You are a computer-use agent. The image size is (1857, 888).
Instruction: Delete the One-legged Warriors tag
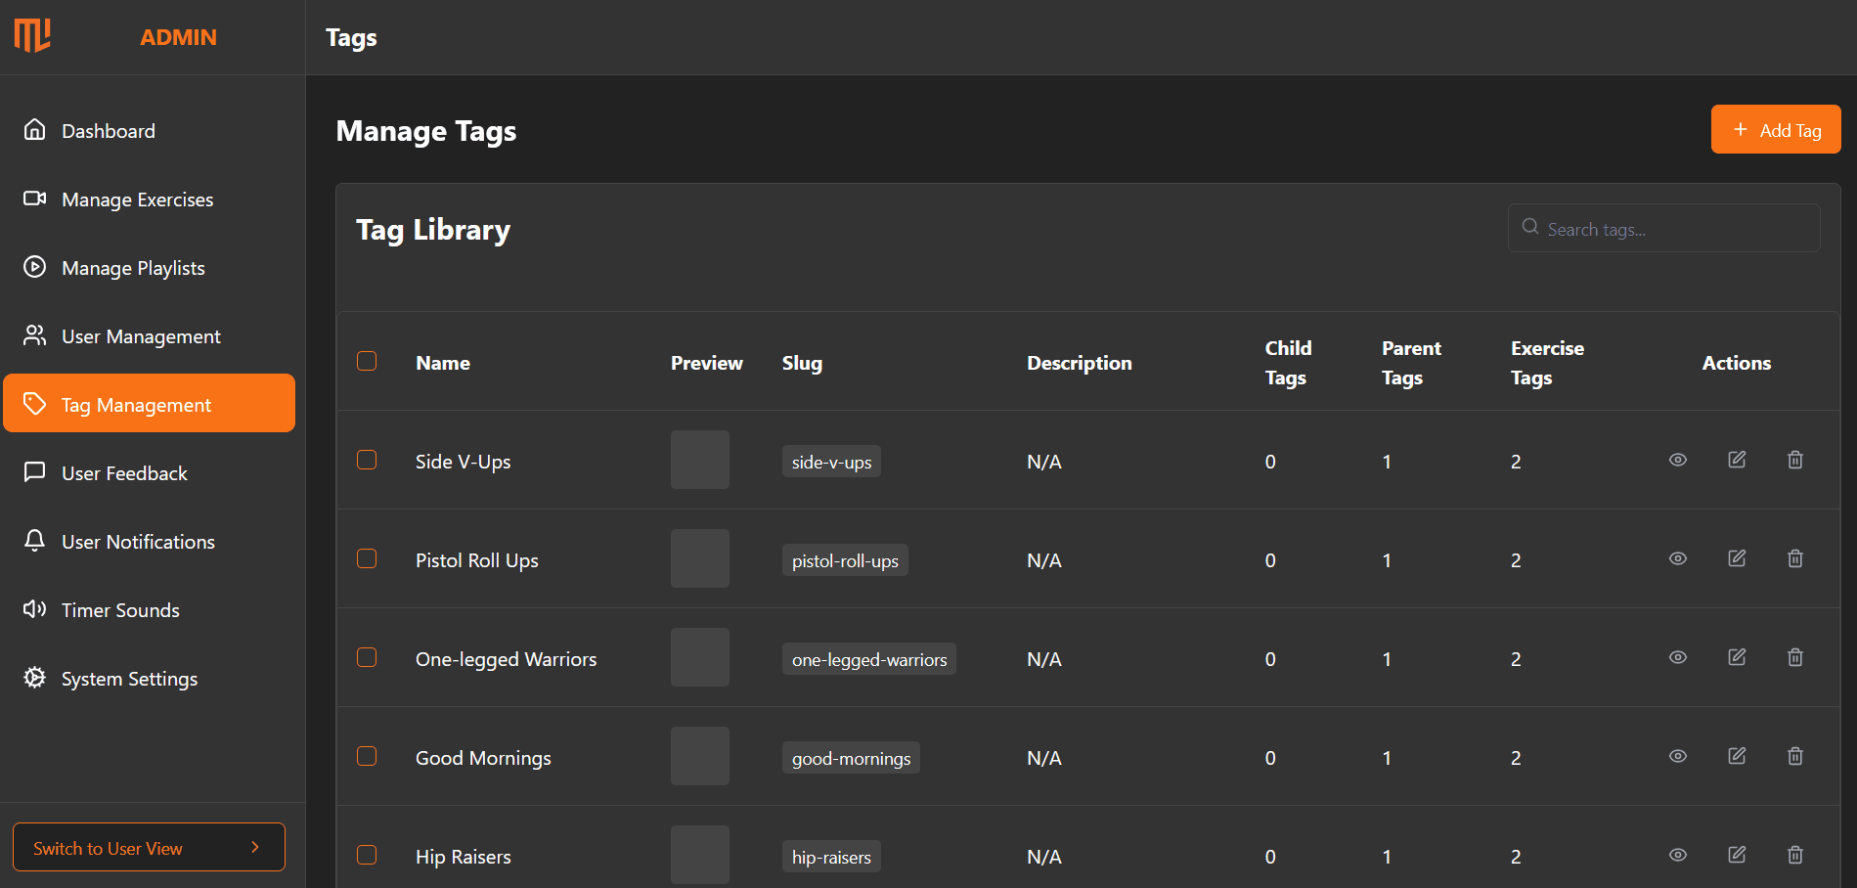(x=1795, y=657)
